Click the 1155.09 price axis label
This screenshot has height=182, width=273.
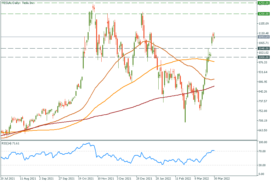click(263, 24)
